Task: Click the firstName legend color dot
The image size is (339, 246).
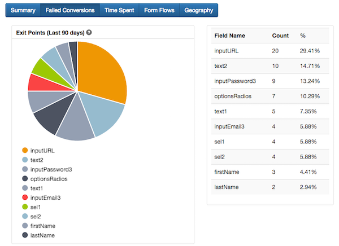Action: pos(25,226)
